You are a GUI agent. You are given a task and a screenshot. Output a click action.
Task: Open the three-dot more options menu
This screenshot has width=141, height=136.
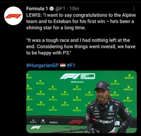134,8
